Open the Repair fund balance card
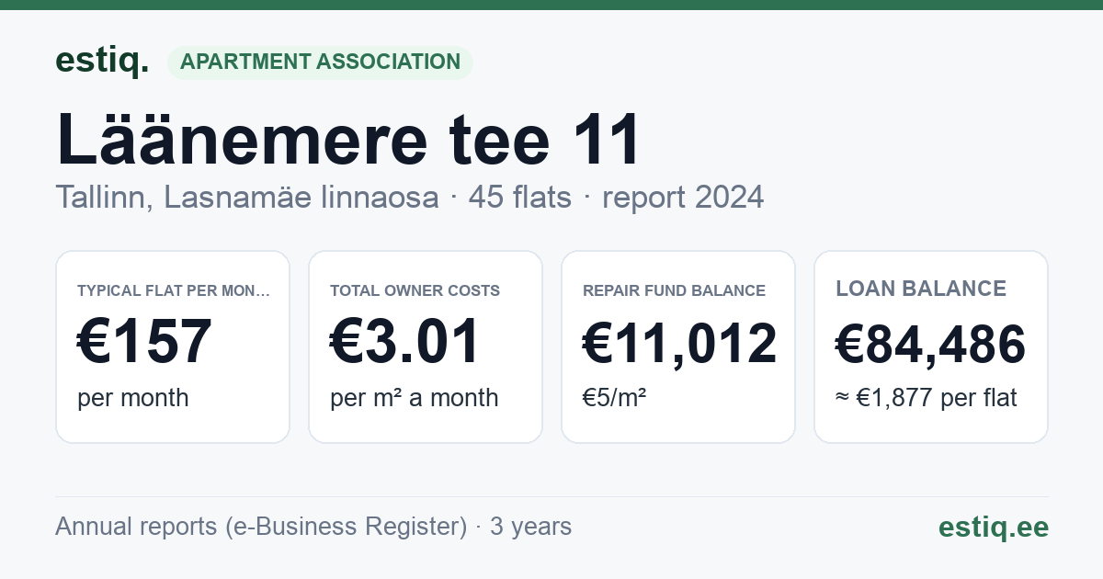Image resolution: width=1103 pixels, height=579 pixels. (678, 346)
